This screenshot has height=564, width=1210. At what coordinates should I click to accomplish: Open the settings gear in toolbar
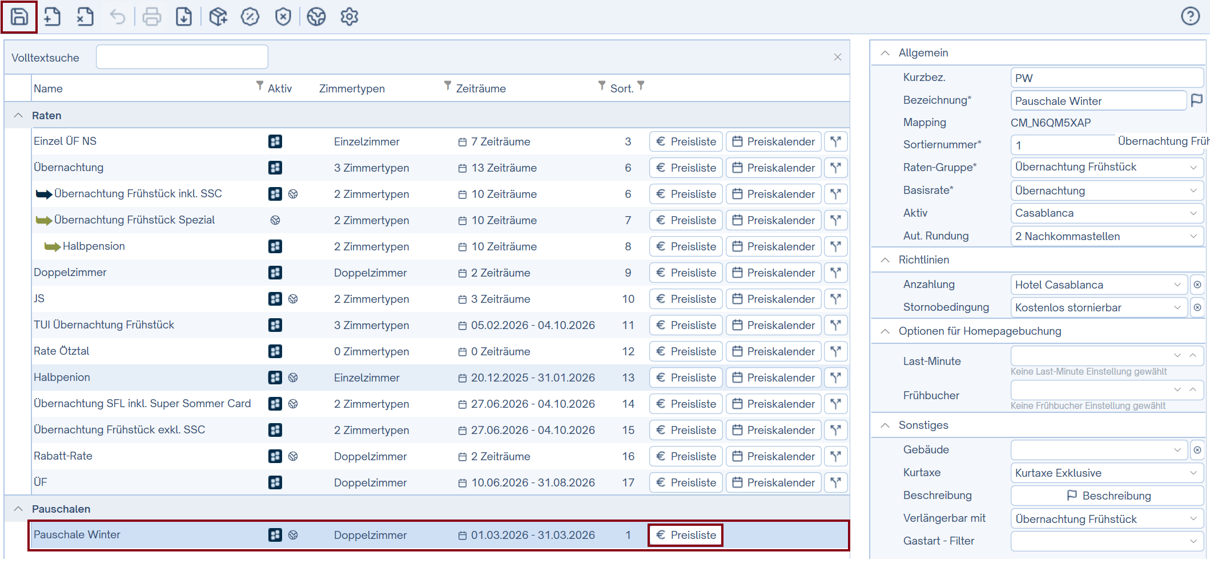pos(349,17)
